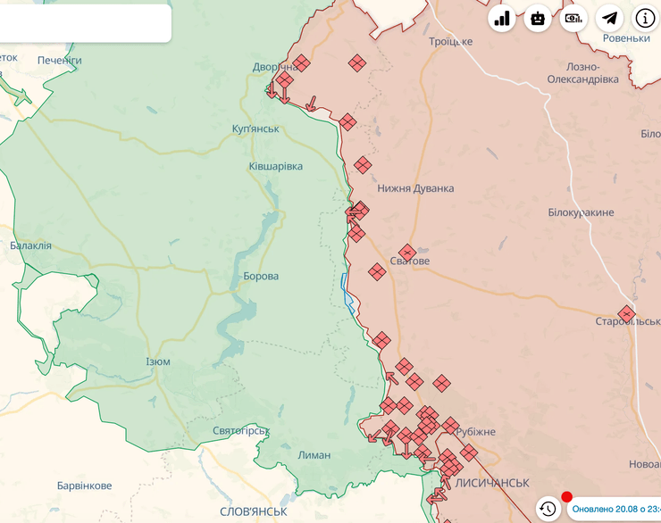Viewport: 661px width, 523px height.
Task: Click the Ізюм city label
Action: [157, 361]
